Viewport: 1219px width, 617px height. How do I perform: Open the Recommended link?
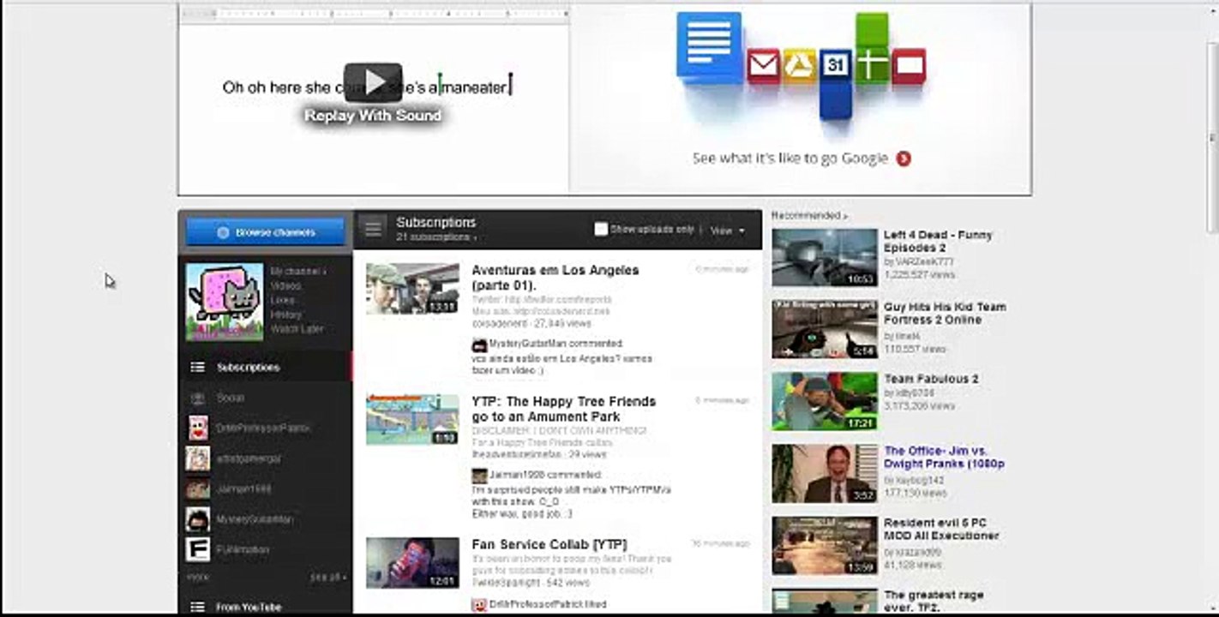click(x=809, y=216)
